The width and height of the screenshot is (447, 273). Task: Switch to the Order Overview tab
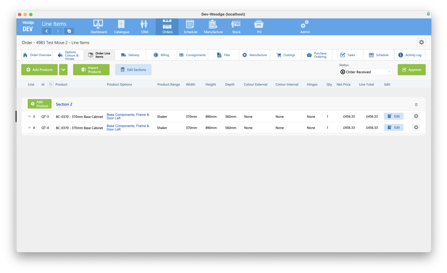37,55
